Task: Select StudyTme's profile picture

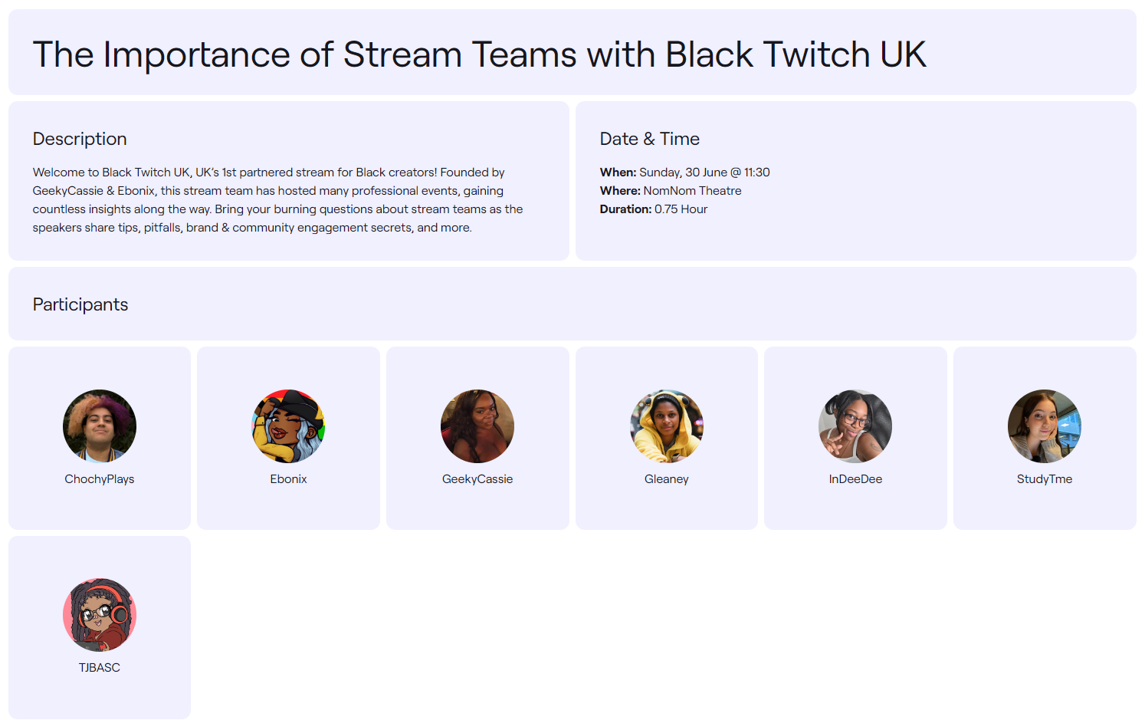Action: [1045, 426]
